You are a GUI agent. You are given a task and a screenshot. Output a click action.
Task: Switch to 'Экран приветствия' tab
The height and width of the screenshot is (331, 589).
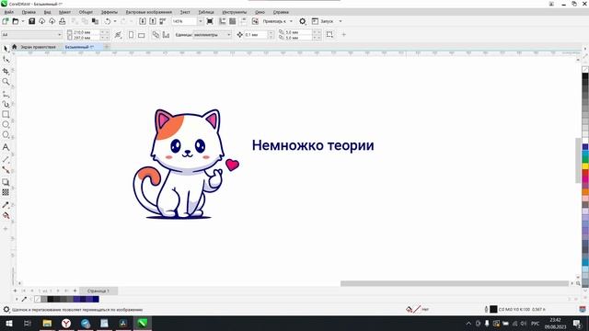coord(39,47)
